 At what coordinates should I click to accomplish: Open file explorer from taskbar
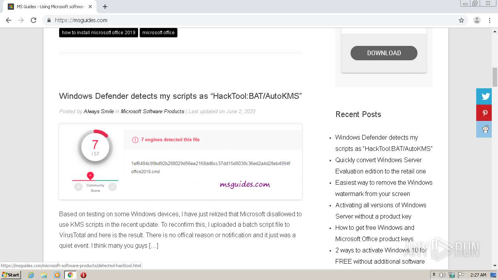click(x=44, y=275)
